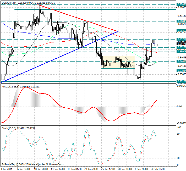Click the 10 Jan 20:00 time label

click(41, 169)
